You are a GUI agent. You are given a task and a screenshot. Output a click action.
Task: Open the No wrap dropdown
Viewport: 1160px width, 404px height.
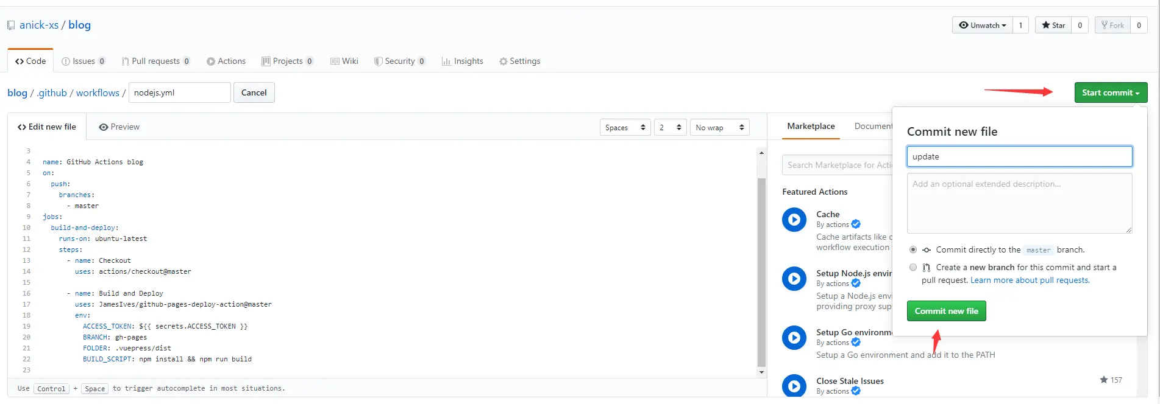pos(720,127)
